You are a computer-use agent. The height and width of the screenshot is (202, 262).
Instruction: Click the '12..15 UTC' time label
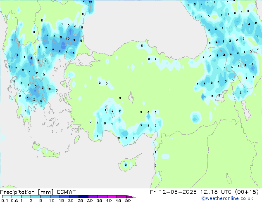(x=216, y=192)
